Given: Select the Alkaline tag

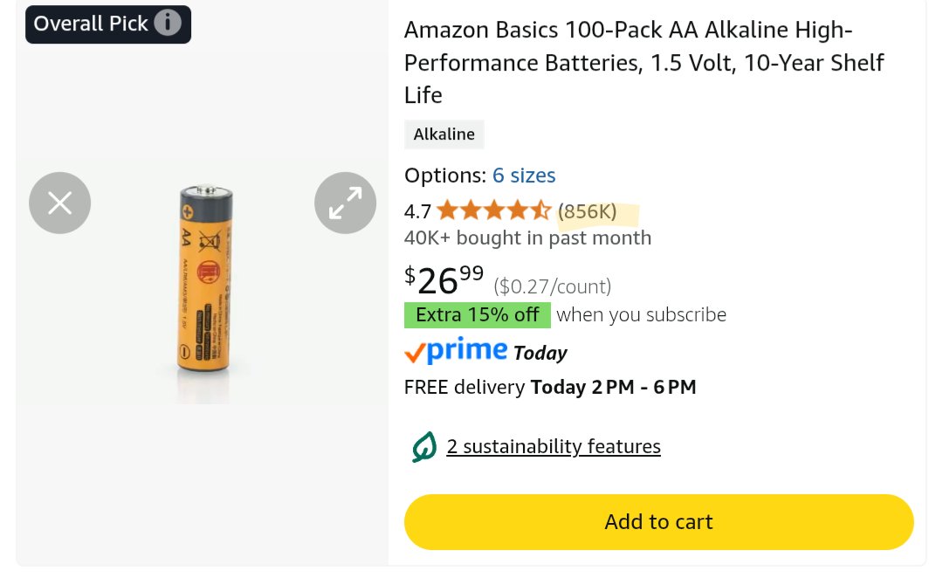Looking at the screenshot, I should (x=444, y=134).
